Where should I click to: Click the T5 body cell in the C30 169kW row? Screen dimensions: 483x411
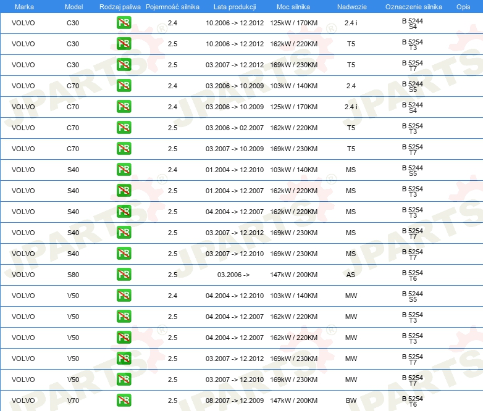[x=351, y=65]
